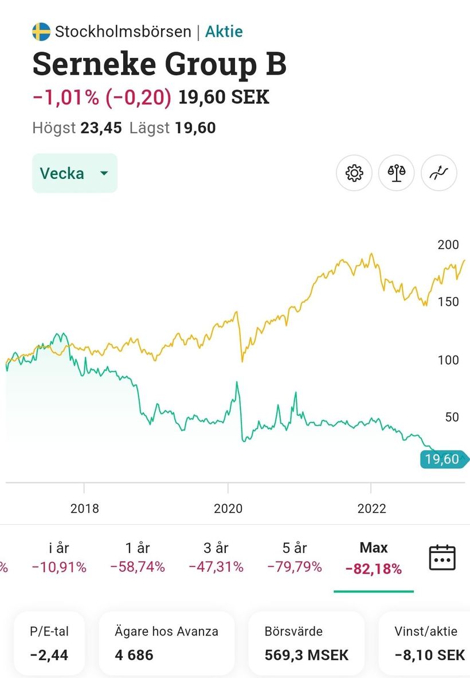Tap the Swedish flag icon
Screen dimensions: 470x678
[41, 32]
